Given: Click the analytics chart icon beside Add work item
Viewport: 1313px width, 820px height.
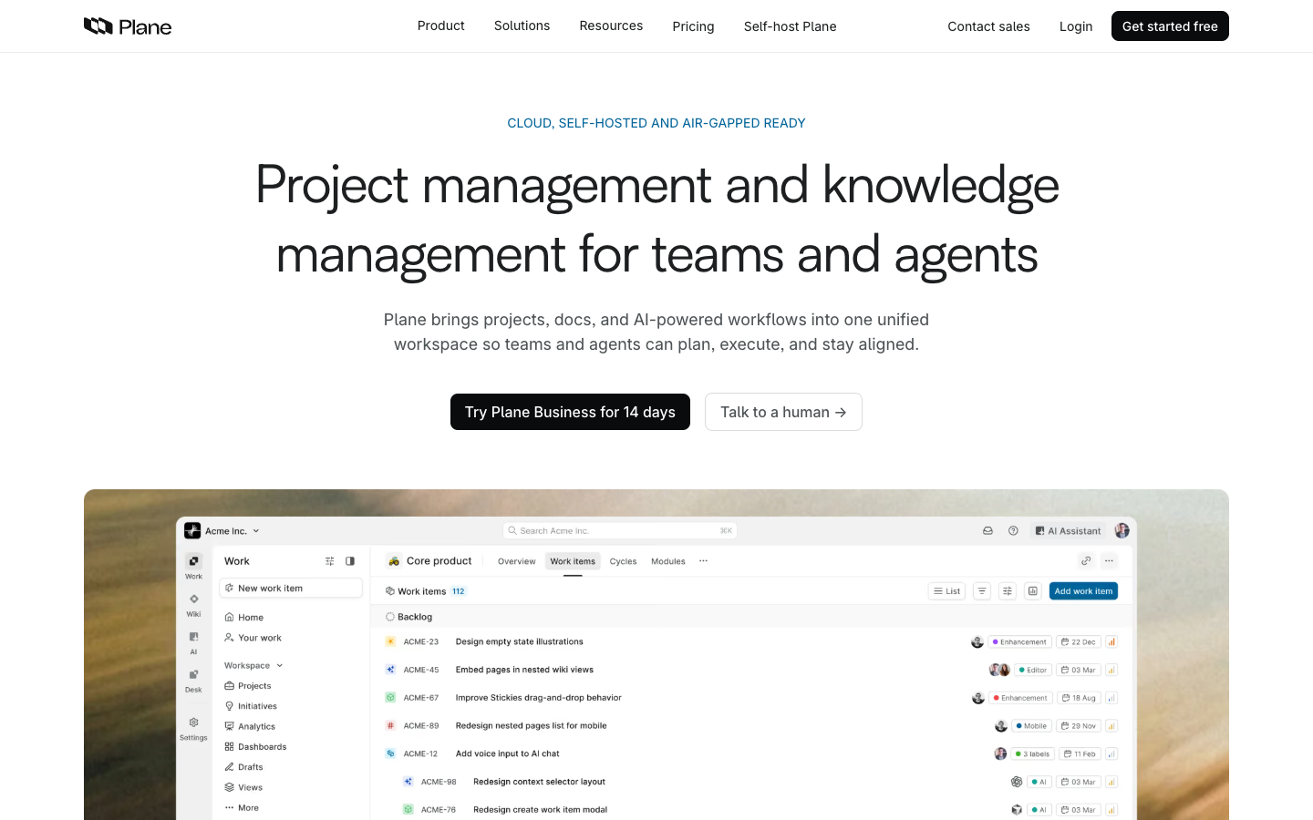Looking at the screenshot, I should 1033,591.
